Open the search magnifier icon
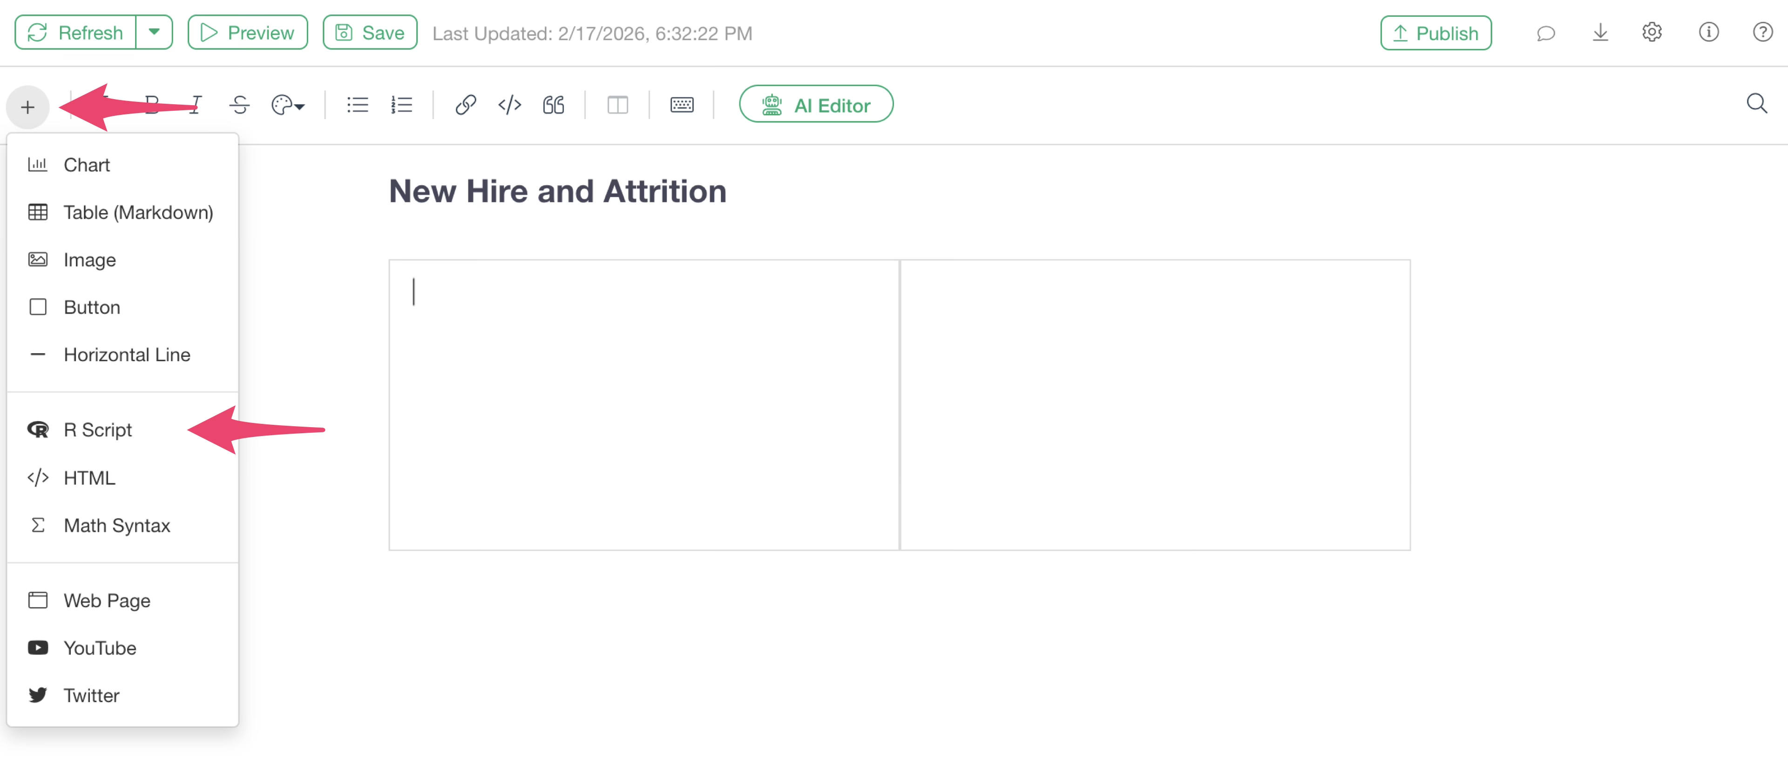1788x778 pixels. click(1756, 104)
